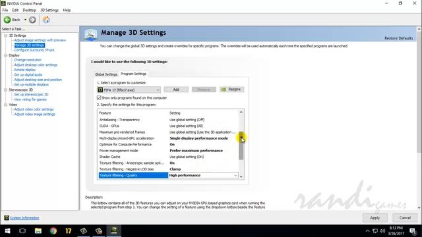Open Configure Surround, PhysX

pos(34,50)
